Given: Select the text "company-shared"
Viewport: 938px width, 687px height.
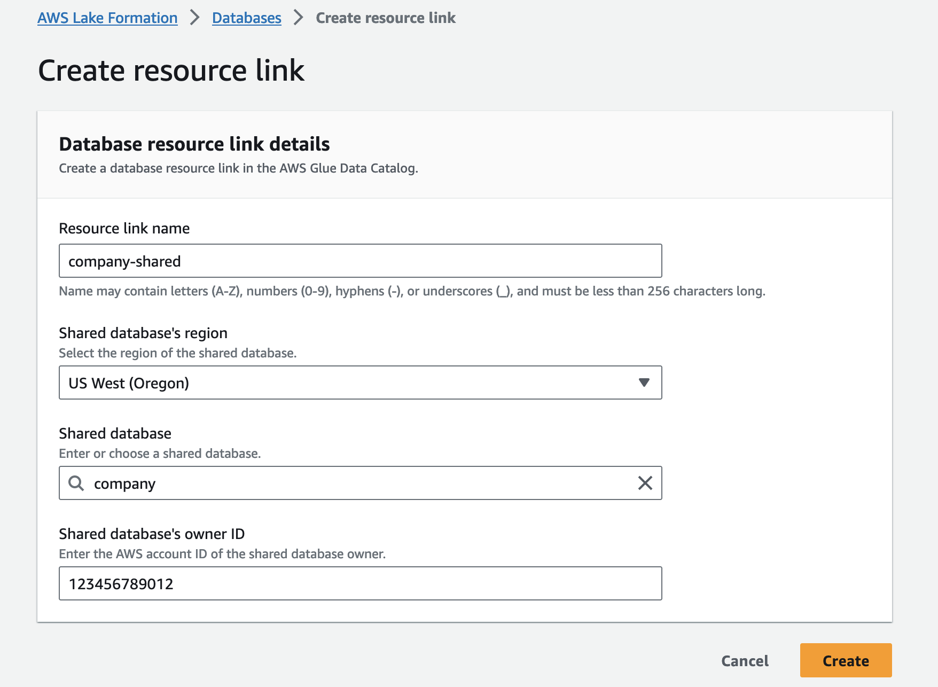Looking at the screenshot, I should [x=124, y=261].
